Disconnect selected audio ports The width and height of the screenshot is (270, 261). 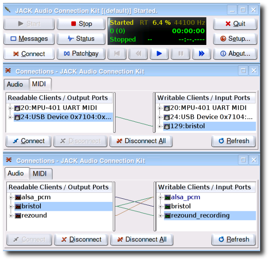tap(81, 240)
